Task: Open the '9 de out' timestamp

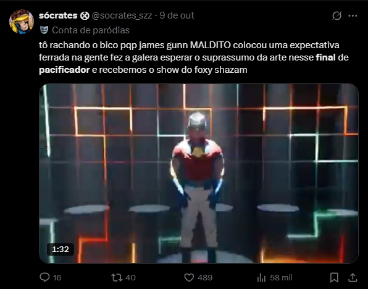Action: [x=177, y=15]
